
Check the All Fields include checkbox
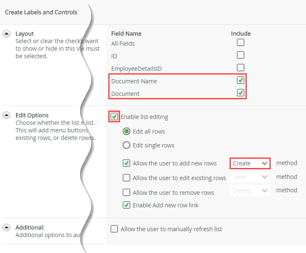(x=241, y=42)
